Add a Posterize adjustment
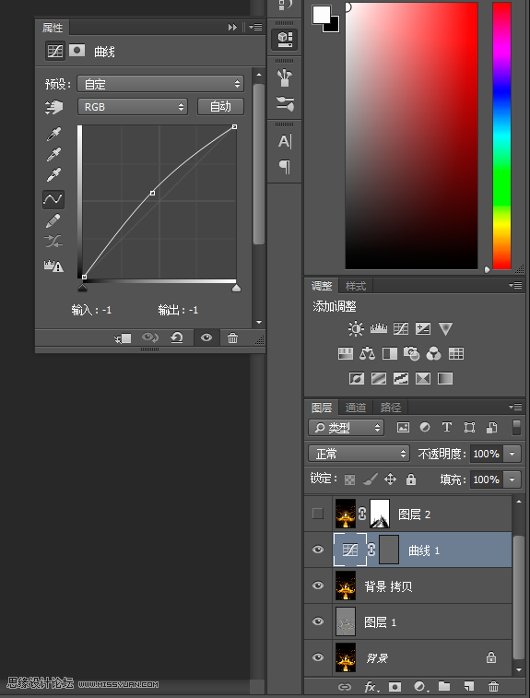 379,379
